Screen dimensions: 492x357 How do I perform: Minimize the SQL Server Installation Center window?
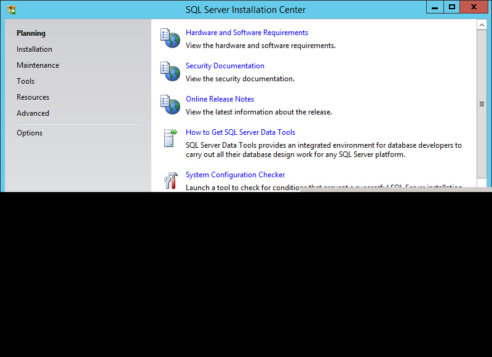[x=435, y=7]
